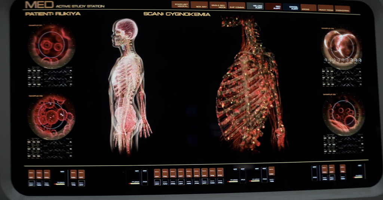Image resolution: width=383 pixels, height=200 pixels.
Task: Click the data readout below the upper-right sample
Action: point(341,77)
